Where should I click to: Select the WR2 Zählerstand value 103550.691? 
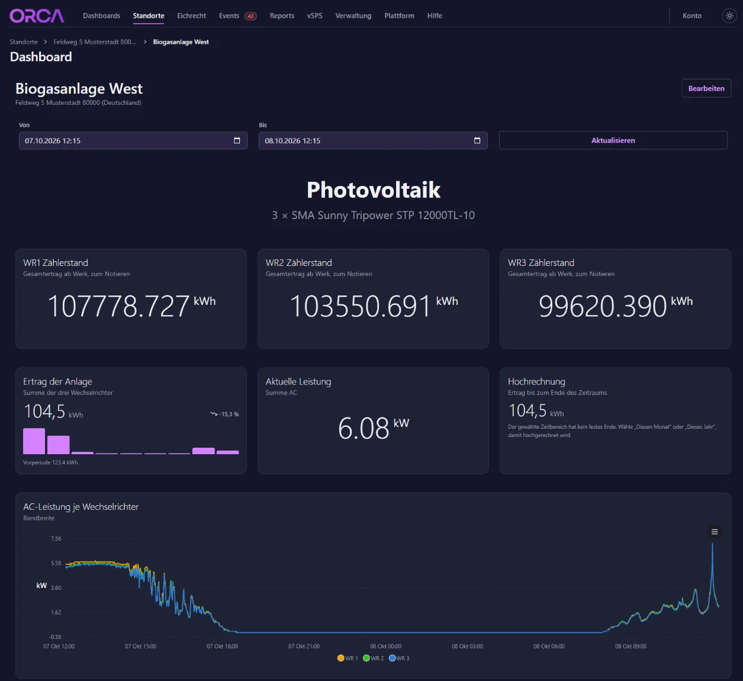[360, 306]
